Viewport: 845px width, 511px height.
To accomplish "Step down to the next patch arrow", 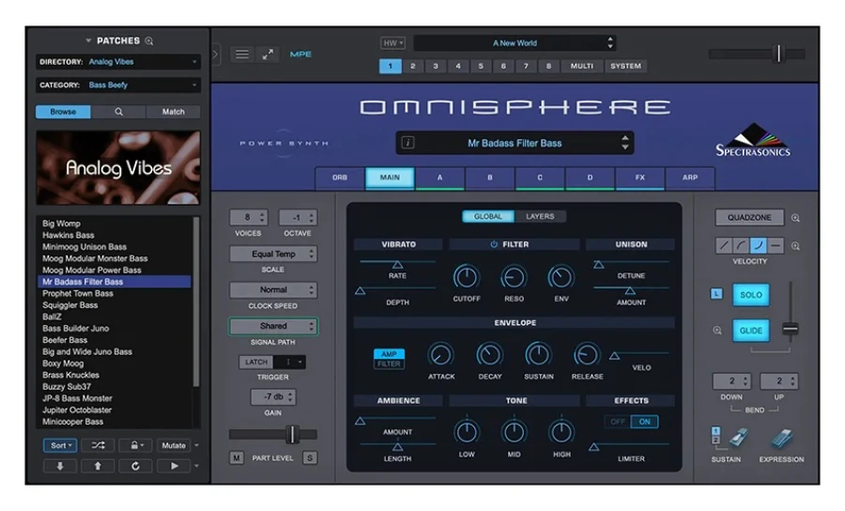I will coord(60,466).
